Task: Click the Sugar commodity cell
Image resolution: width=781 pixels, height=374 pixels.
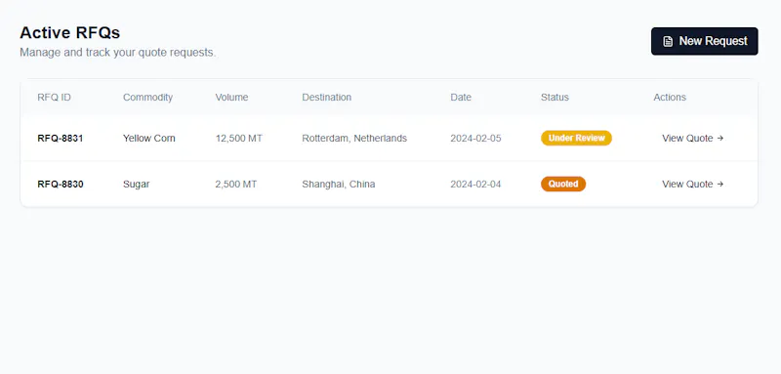Action: point(137,185)
